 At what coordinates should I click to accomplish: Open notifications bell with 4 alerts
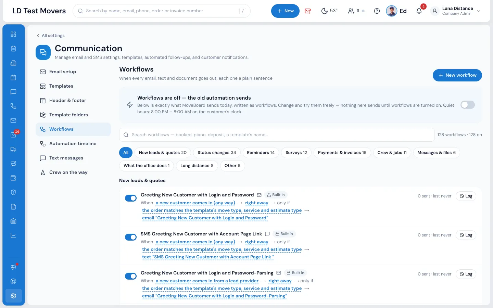tap(419, 11)
